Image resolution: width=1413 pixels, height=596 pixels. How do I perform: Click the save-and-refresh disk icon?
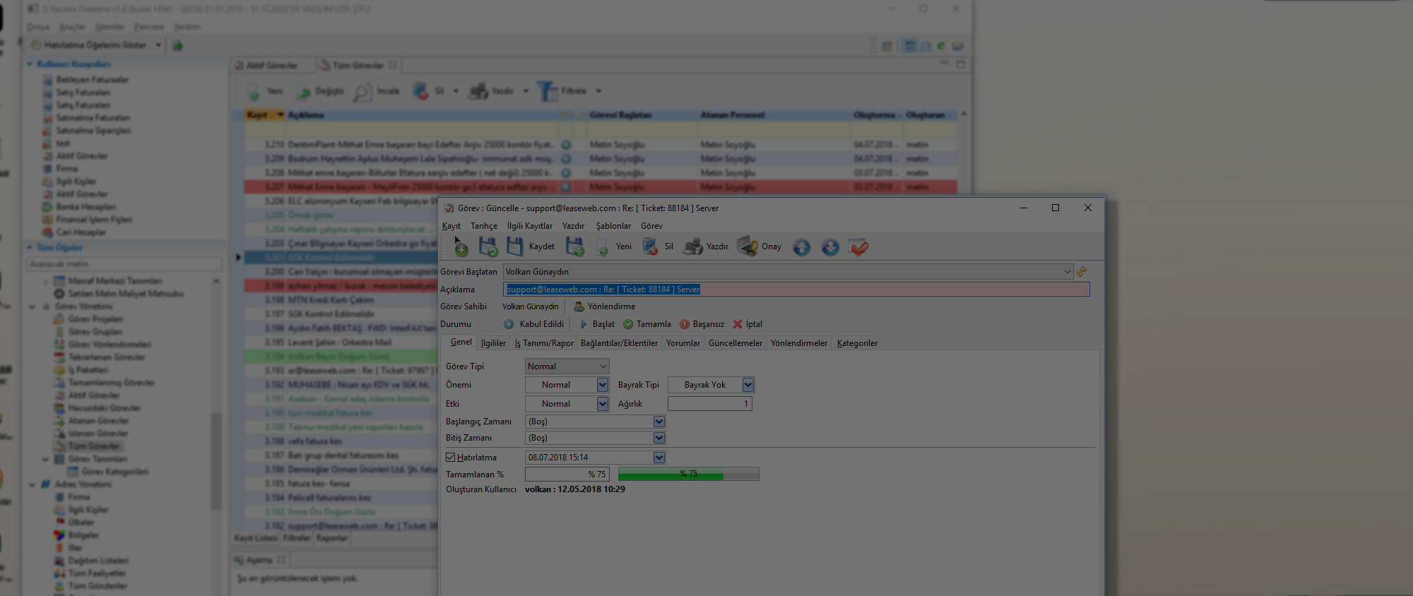pyautogui.click(x=487, y=246)
